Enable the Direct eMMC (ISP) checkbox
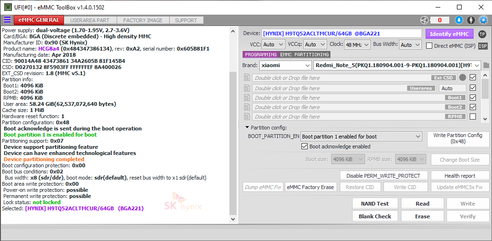Image resolution: width=492 pixels, height=241 pixels. click(429, 46)
